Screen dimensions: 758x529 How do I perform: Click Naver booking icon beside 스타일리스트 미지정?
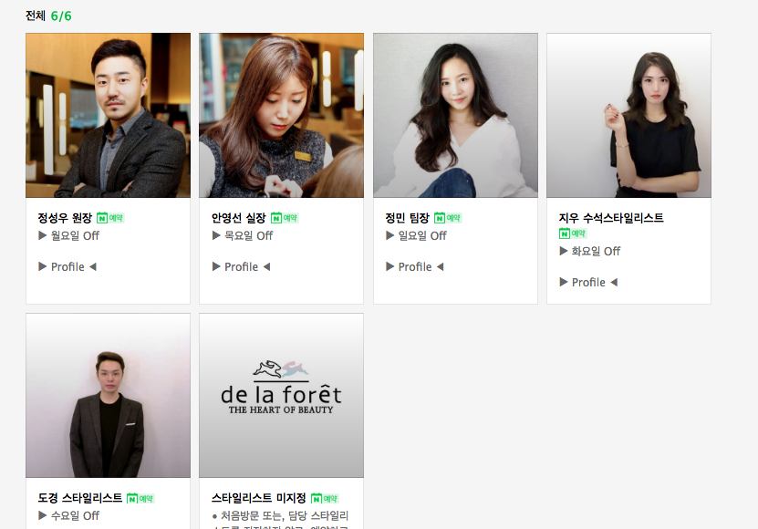click(325, 498)
